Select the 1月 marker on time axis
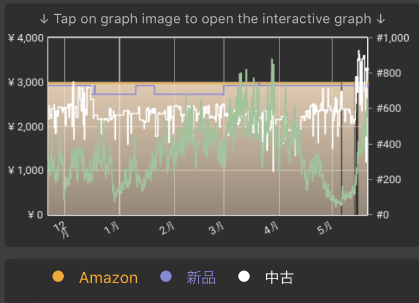The image size is (419, 303). pos(112,228)
